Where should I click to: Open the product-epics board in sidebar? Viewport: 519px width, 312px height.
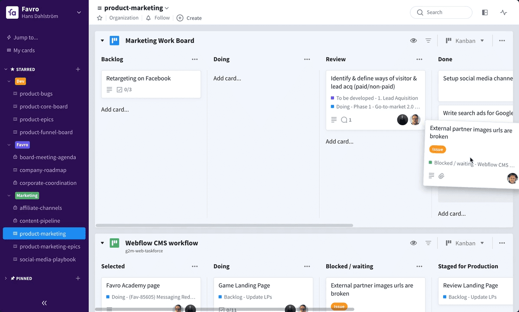point(36,119)
